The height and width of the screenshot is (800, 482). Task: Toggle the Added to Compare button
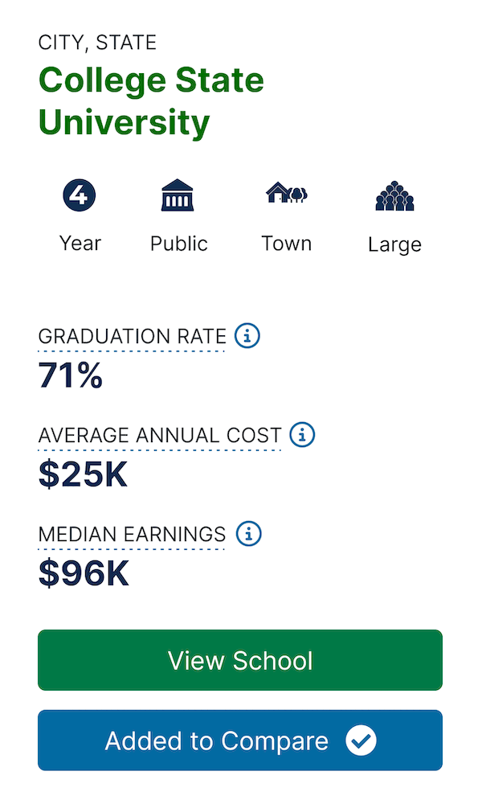[240, 741]
